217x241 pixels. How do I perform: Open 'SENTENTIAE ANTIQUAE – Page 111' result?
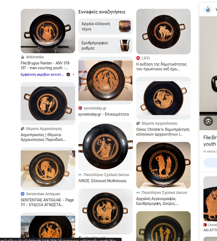click(47, 202)
